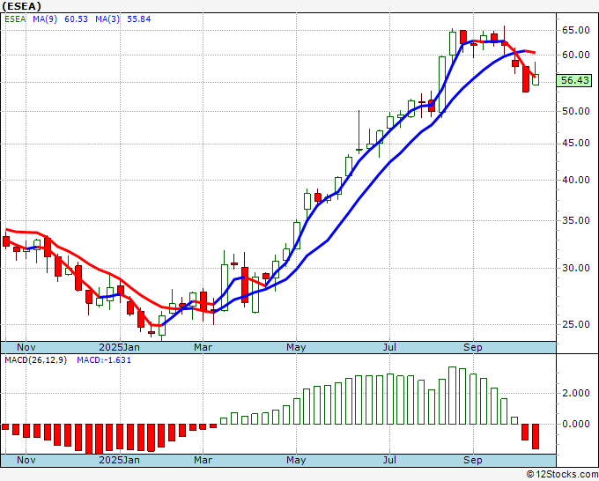Image resolution: width=599 pixels, height=481 pixels.
Task: Click the last red MACD histogram bar
Action: pos(536,436)
